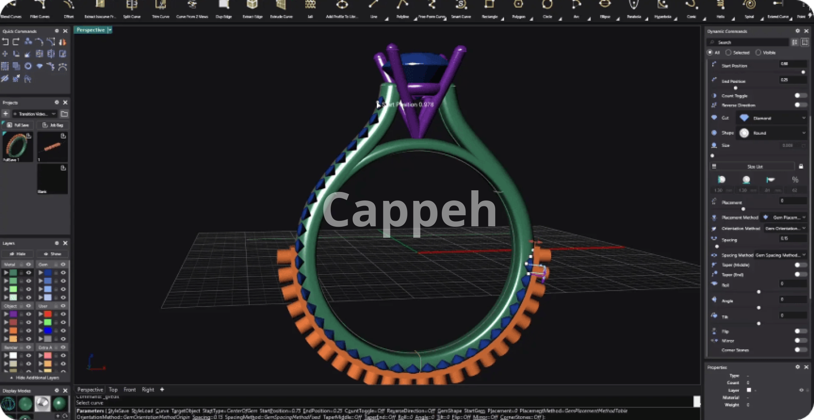The width and height of the screenshot is (814, 420).
Task: Turn on the Count Toggle switch
Action: click(800, 96)
